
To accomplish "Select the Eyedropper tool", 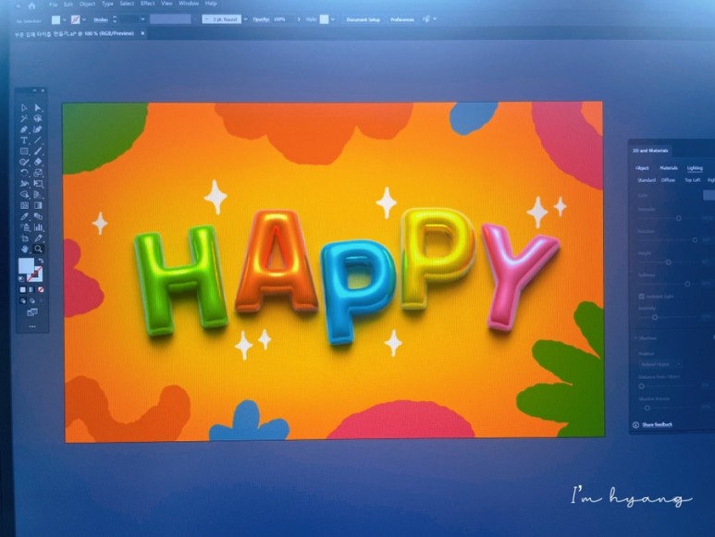I will click(x=24, y=217).
